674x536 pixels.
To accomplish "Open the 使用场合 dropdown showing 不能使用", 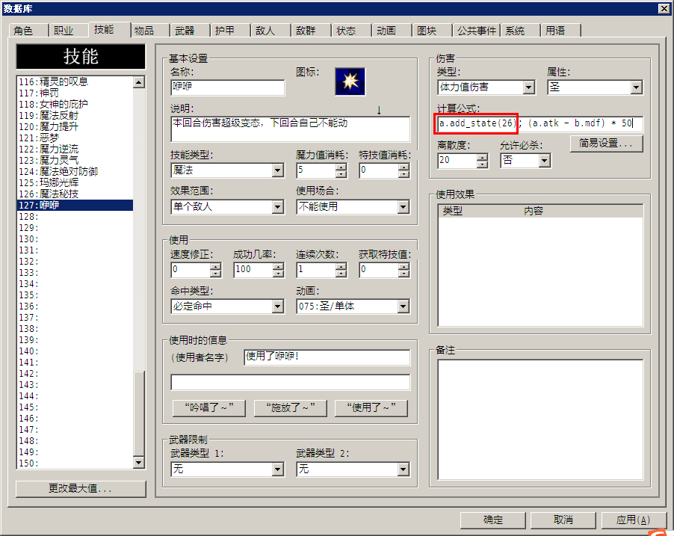I will (x=353, y=207).
